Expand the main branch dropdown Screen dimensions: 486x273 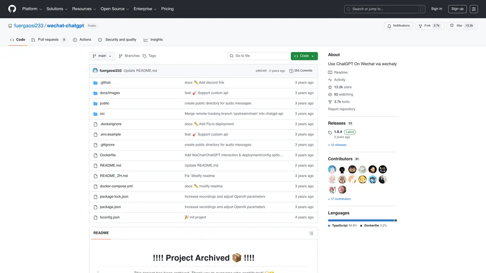click(102, 56)
